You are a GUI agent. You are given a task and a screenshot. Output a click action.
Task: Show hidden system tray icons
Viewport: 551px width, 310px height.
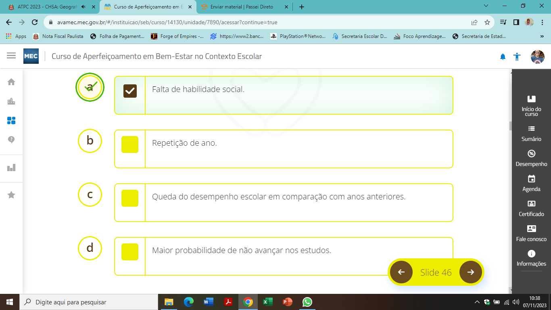coord(477,302)
